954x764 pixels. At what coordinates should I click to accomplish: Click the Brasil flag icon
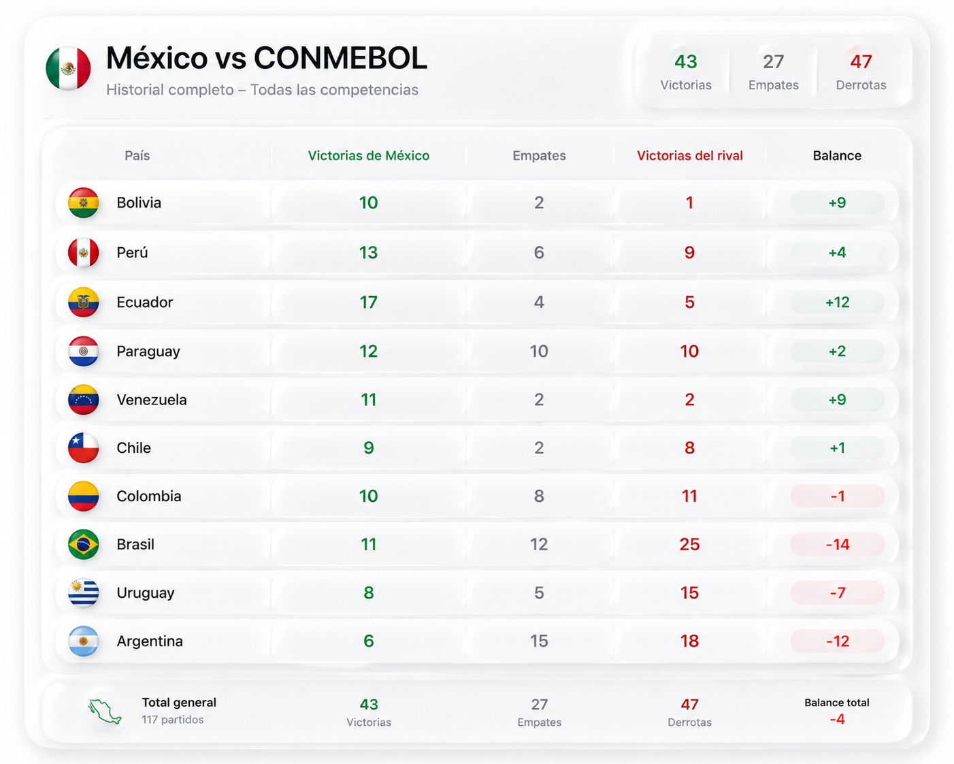point(84,545)
